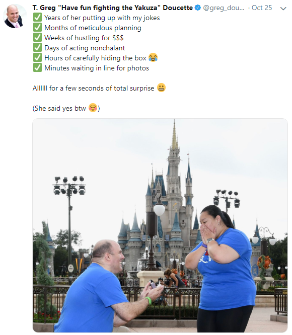Open the Oct 25 tweet timestamp

(x=262, y=8)
